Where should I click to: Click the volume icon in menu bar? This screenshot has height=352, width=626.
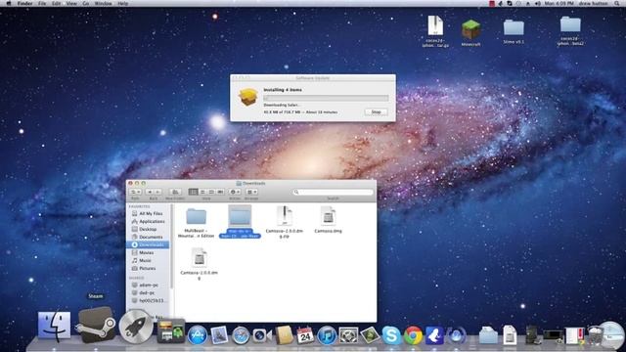[537, 3]
